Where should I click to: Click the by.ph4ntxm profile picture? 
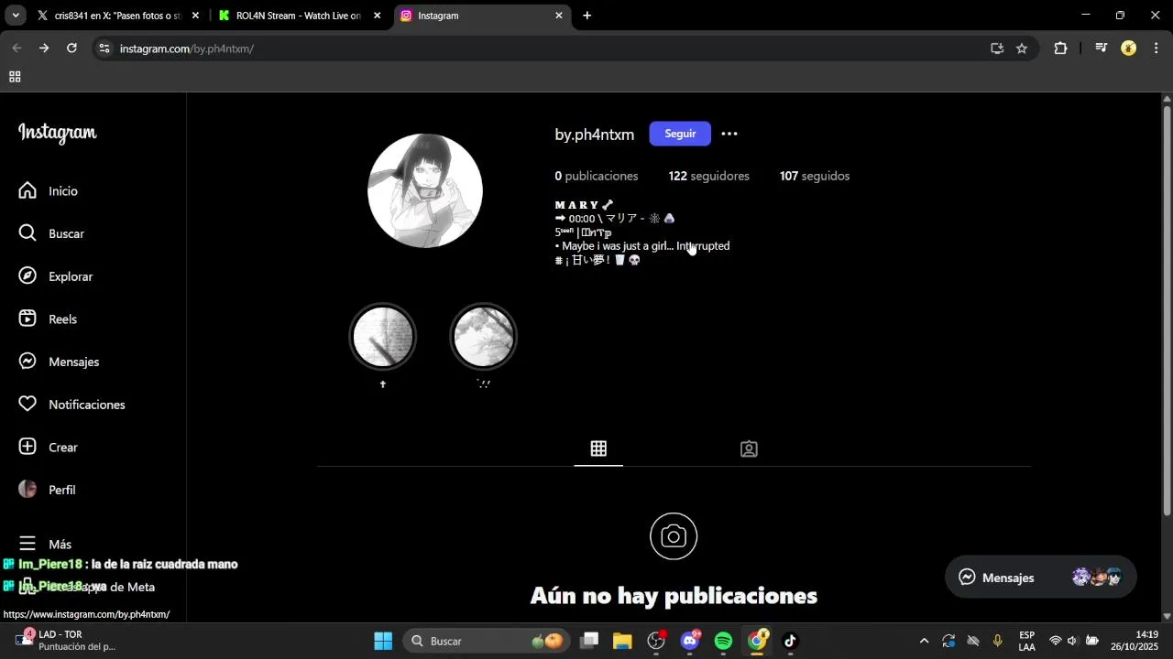tap(424, 190)
